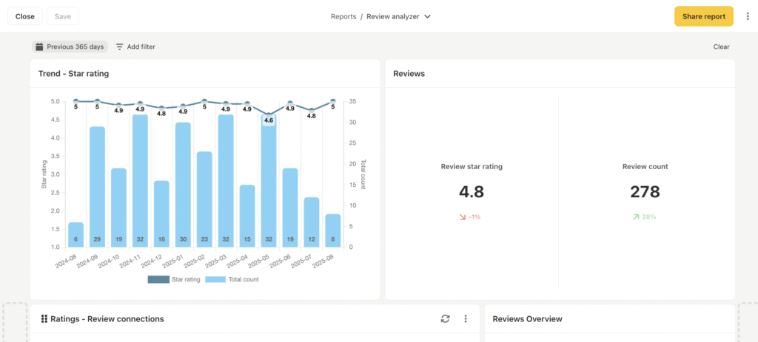Click the red down arrow under star rating

click(463, 216)
